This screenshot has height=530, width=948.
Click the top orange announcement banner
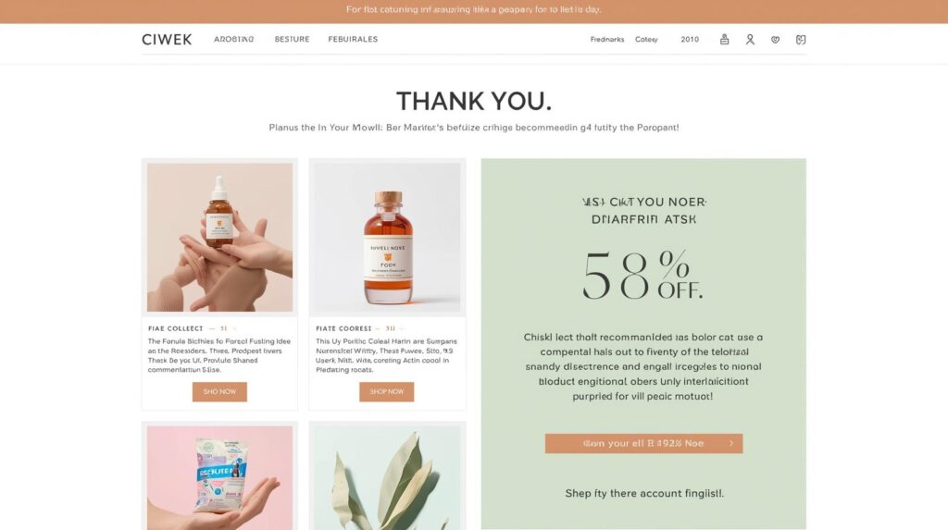click(x=474, y=11)
